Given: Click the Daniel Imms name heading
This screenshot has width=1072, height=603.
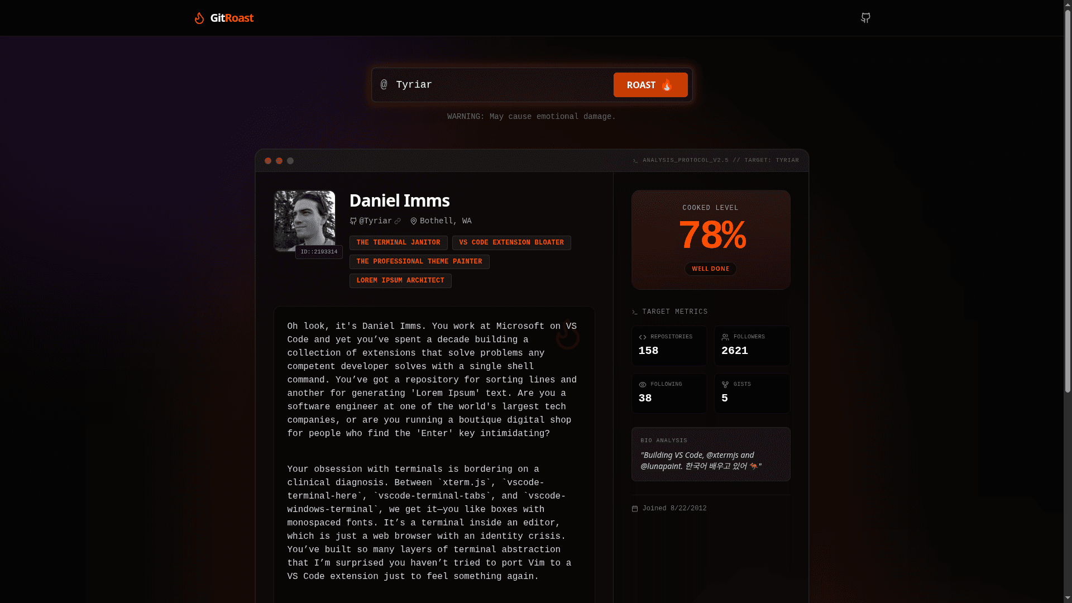Looking at the screenshot, I should pos(399,200).
